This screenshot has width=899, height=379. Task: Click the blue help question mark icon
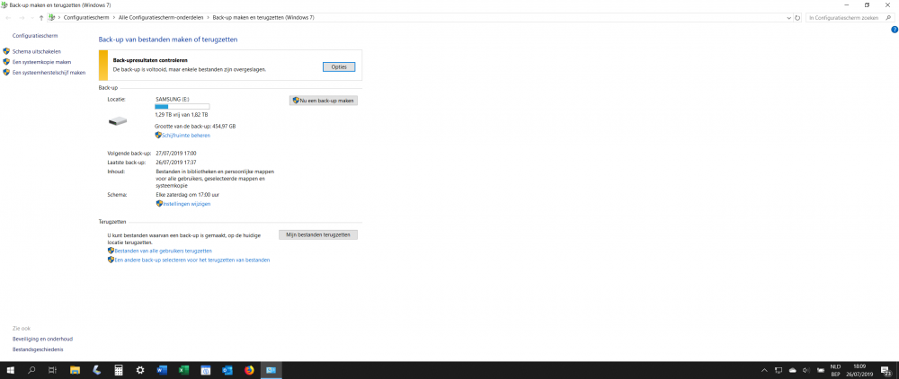(x=895, y=30)
